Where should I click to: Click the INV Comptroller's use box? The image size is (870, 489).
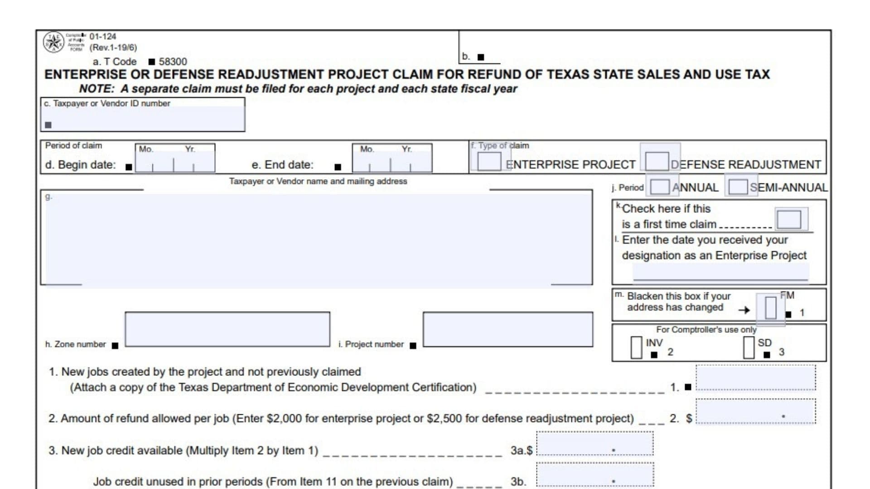click(x=636, y=347)
